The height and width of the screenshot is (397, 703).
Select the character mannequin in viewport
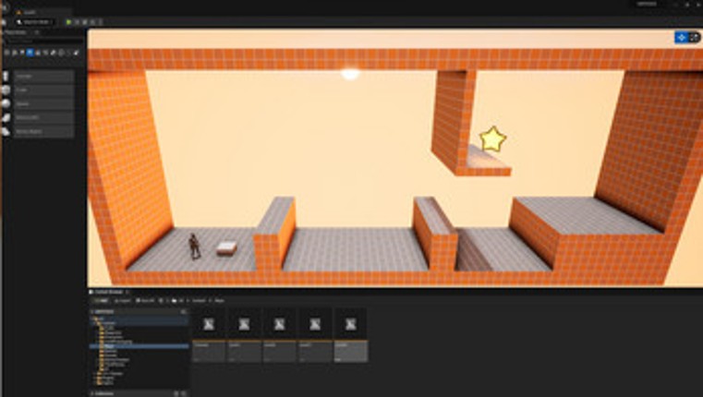194,247
